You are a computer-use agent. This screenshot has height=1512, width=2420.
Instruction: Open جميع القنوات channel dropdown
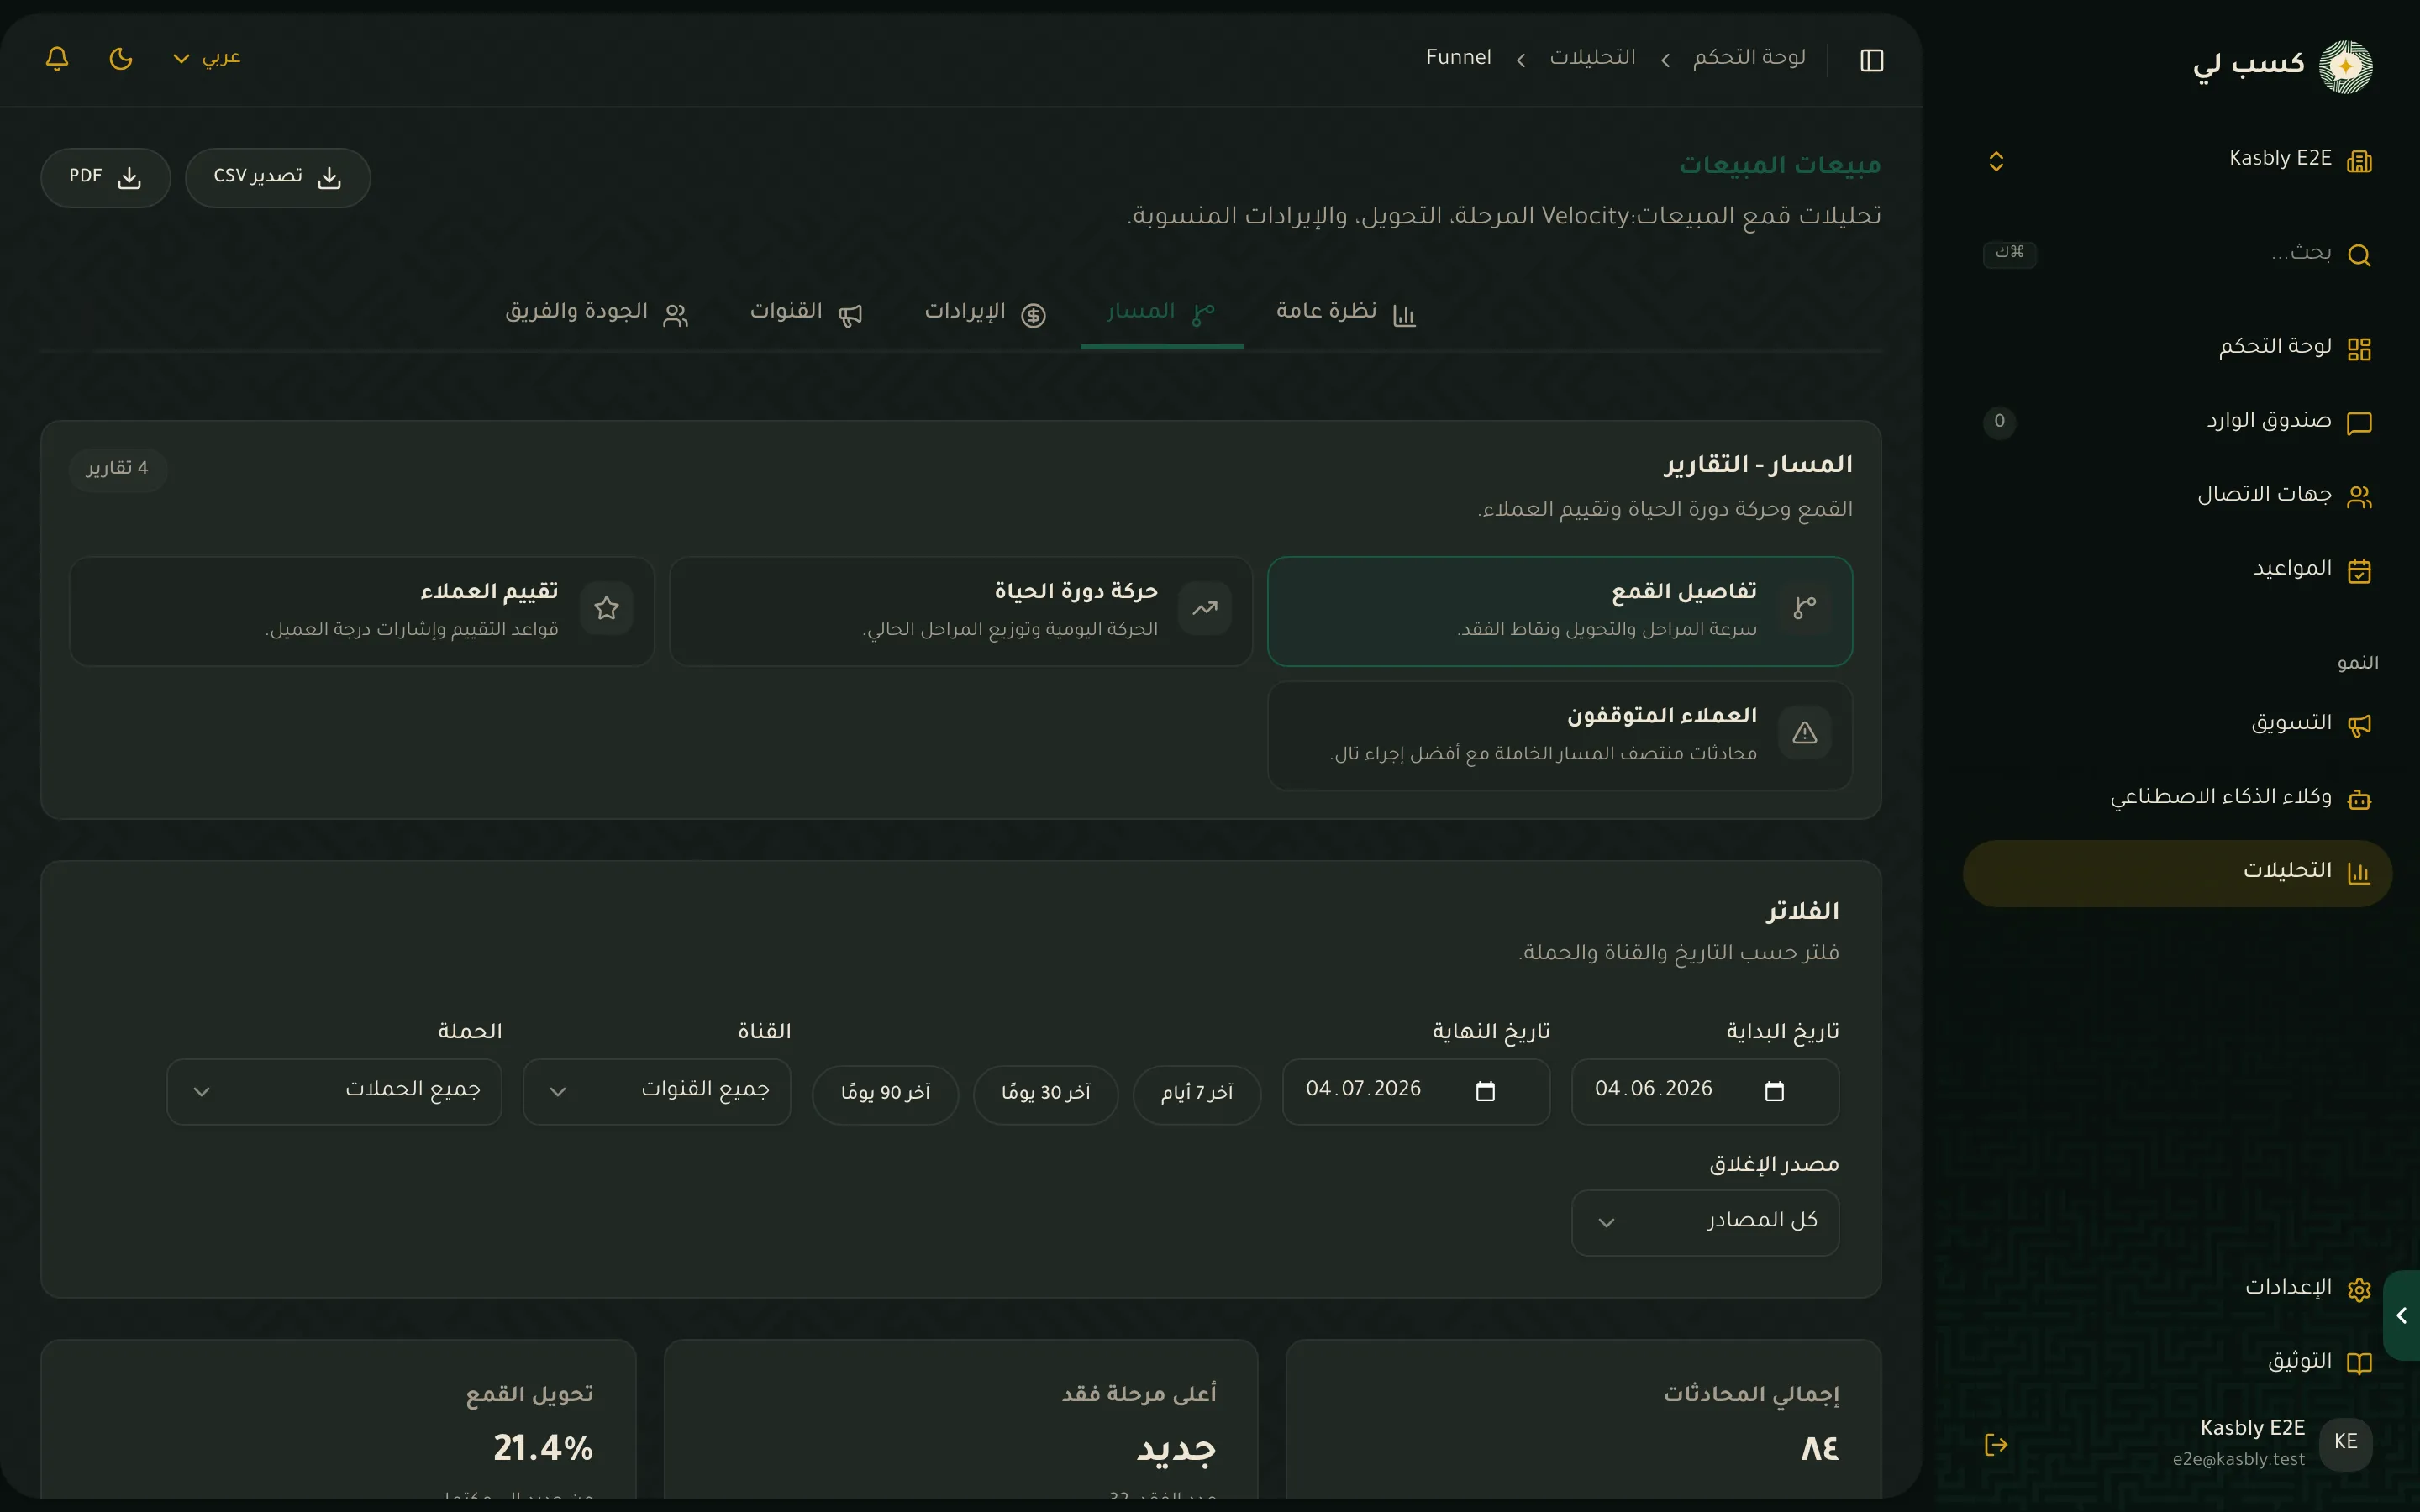pos(657,1092)
